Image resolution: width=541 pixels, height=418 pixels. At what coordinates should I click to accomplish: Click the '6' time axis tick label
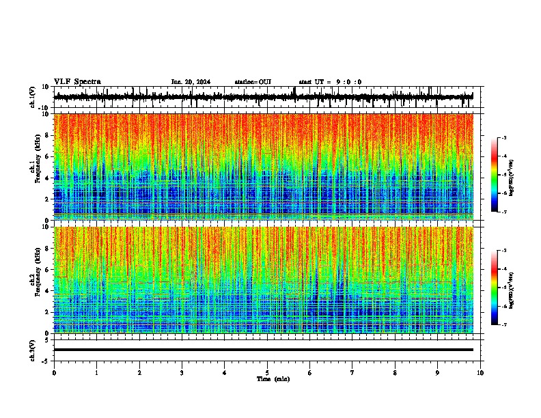(x=310, y=372)
